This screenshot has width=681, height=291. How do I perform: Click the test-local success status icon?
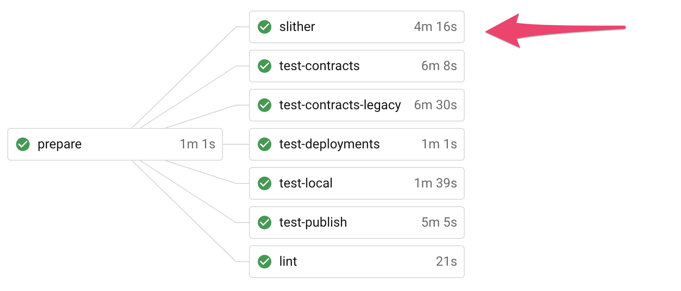[265, 183]
